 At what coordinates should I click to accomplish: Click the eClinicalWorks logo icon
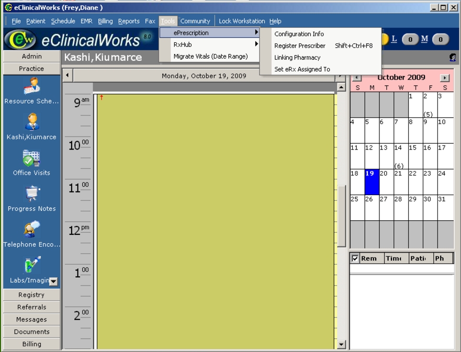20,39
